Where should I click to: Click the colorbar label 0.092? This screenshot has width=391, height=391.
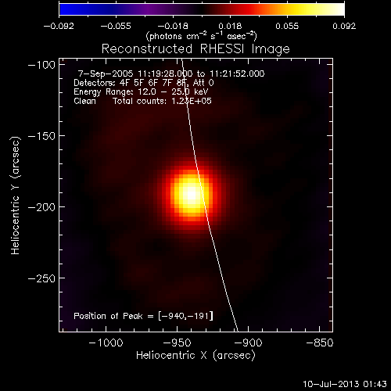point(344,26)
